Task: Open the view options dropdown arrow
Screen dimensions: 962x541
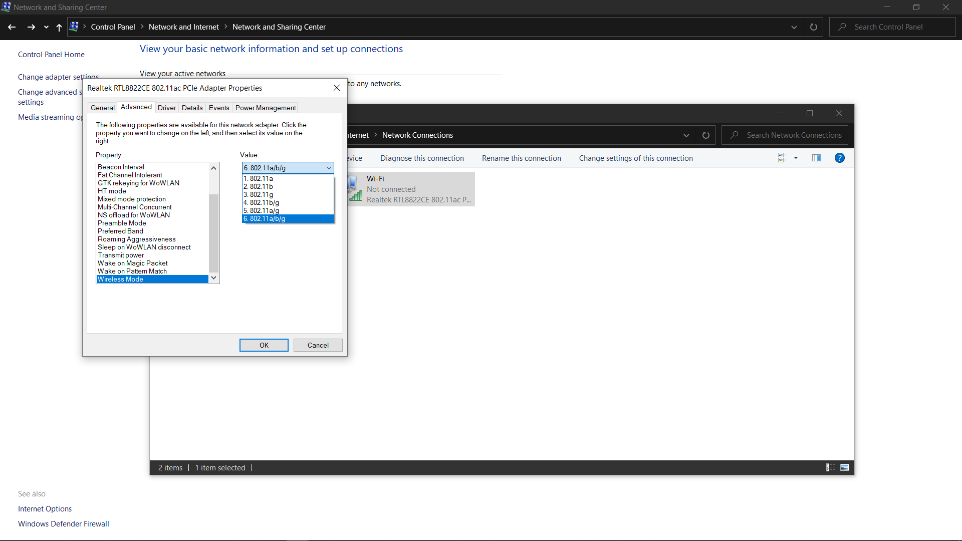Action: tap(796, 158)
